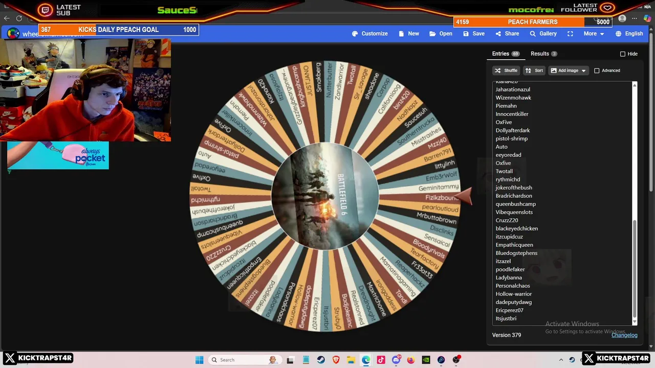Select Ericperez07 in entries list
The width and height of the screenshot is (655, 368).
pos(509,310)
